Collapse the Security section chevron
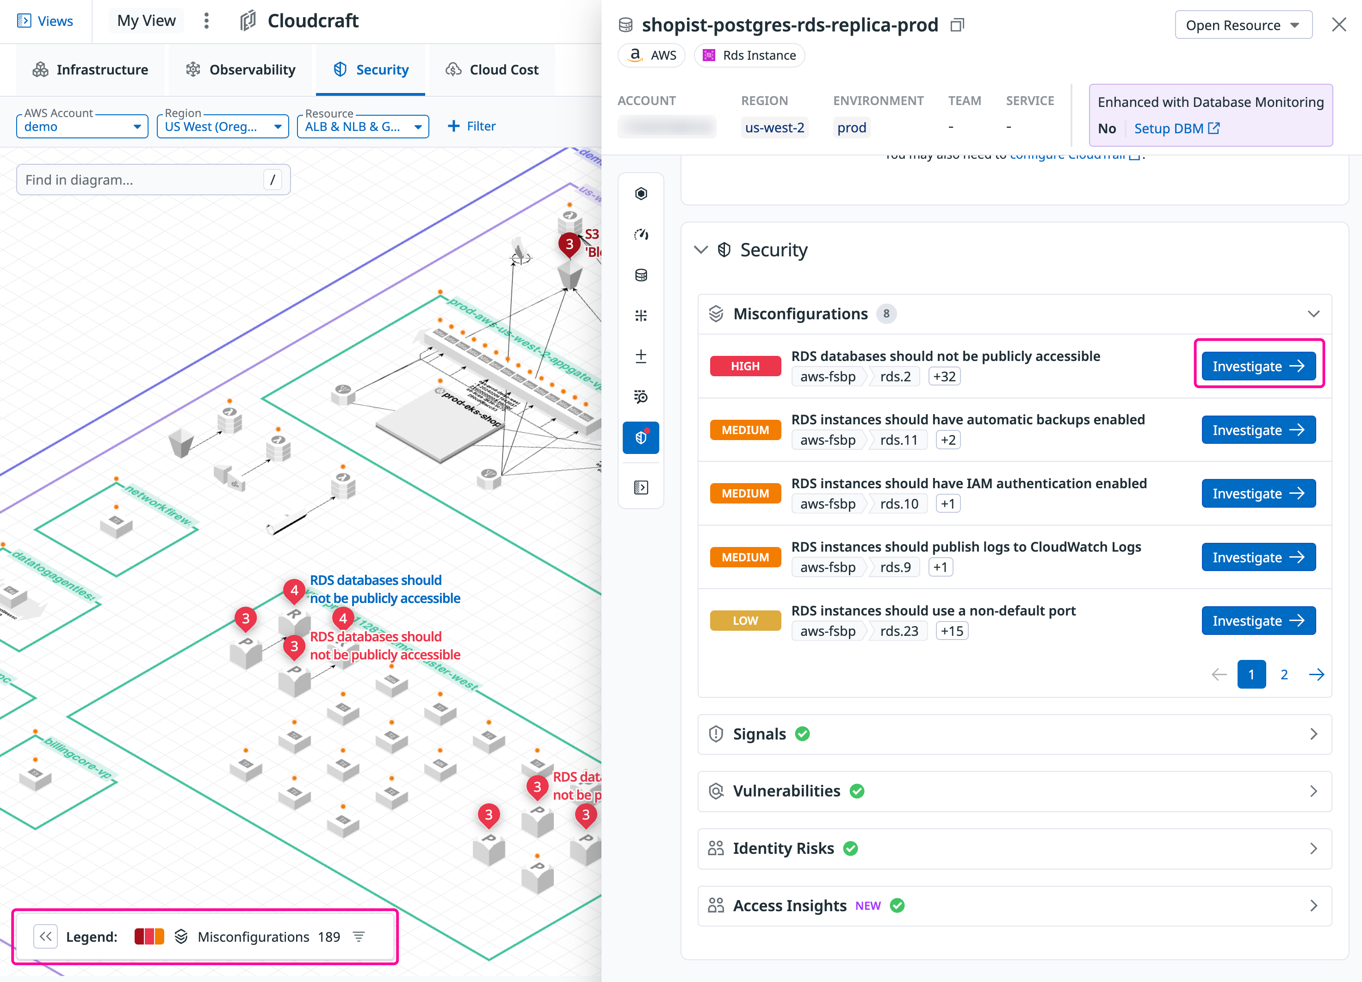 700,249
